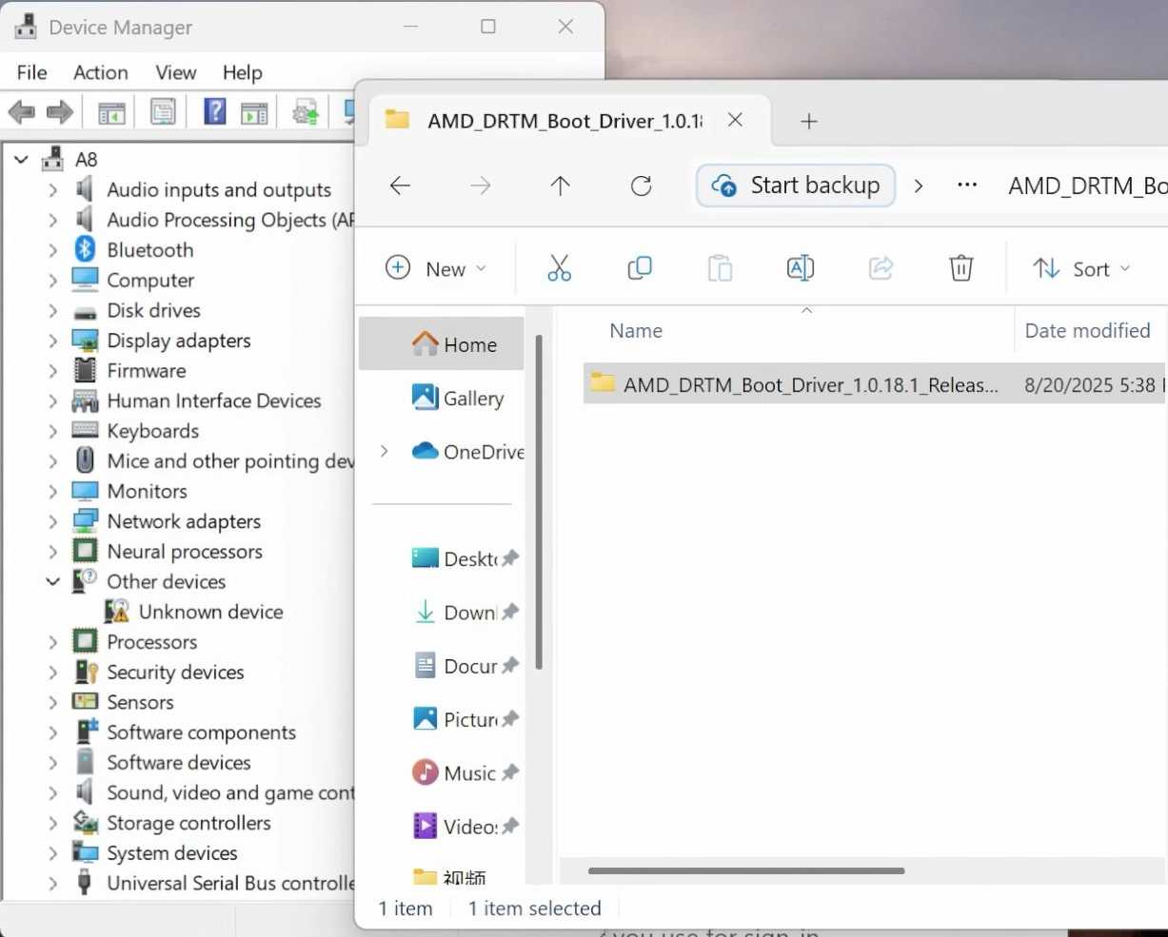The height and width of the screenshot is (937, 1168).
Task: Toggle the Show/Hide Action Pane toolbar icon
Action: (254, 113)
